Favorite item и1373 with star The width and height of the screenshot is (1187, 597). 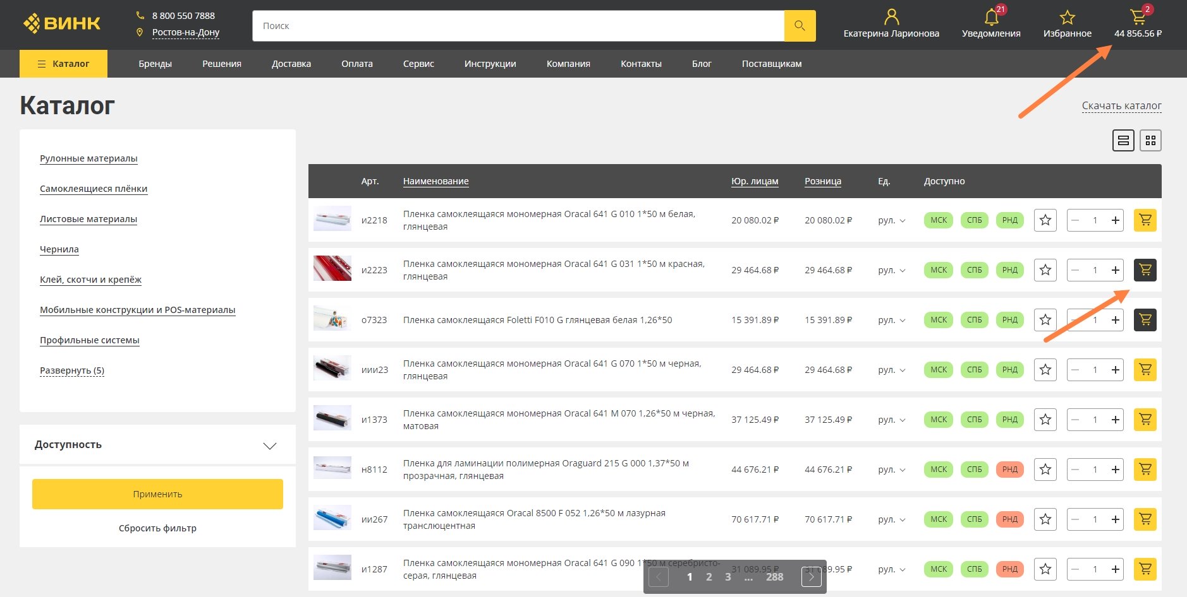(x=1045, y=420)
